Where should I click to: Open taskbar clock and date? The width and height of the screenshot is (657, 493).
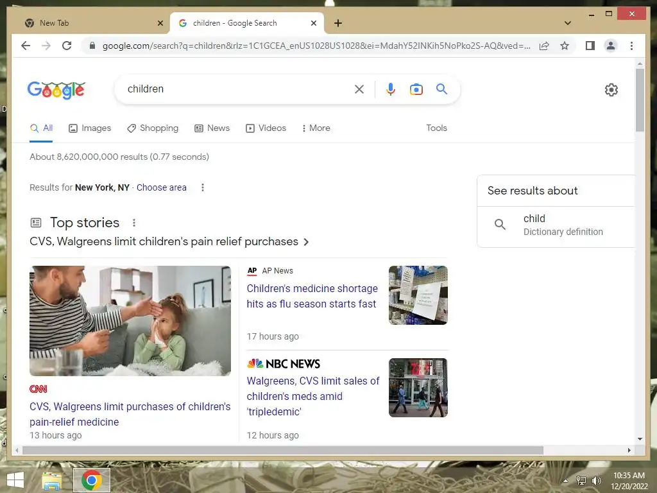pyautogui.click(x=629, y=481)
